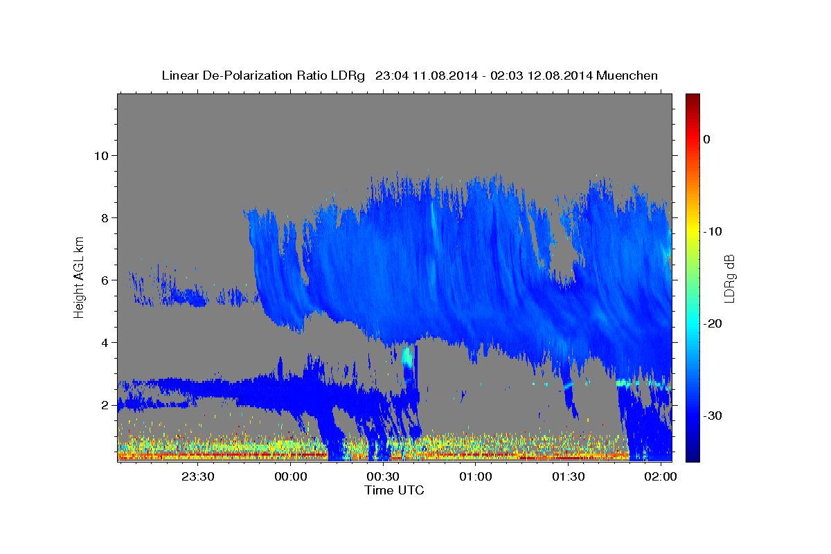Click the 01:30 time tick label

pyautogui.click(x=568, y=477)
